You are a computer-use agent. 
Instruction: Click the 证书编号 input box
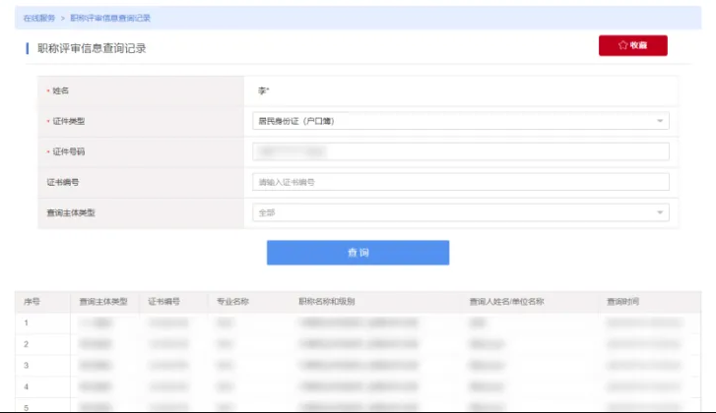coord(460,182)
